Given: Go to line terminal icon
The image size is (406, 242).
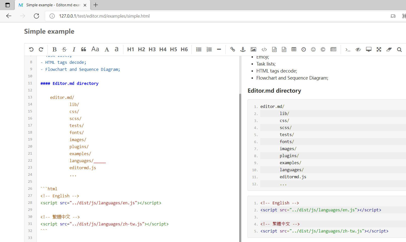Looking at the screenshot, I should click(348, 49).
